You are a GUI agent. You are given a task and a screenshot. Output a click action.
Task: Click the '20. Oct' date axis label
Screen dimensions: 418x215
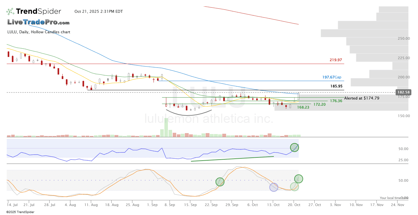click(x=294, y=205)
